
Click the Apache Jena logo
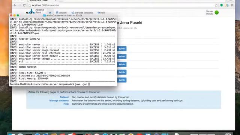pyautogui.click(x=35, y=11)
